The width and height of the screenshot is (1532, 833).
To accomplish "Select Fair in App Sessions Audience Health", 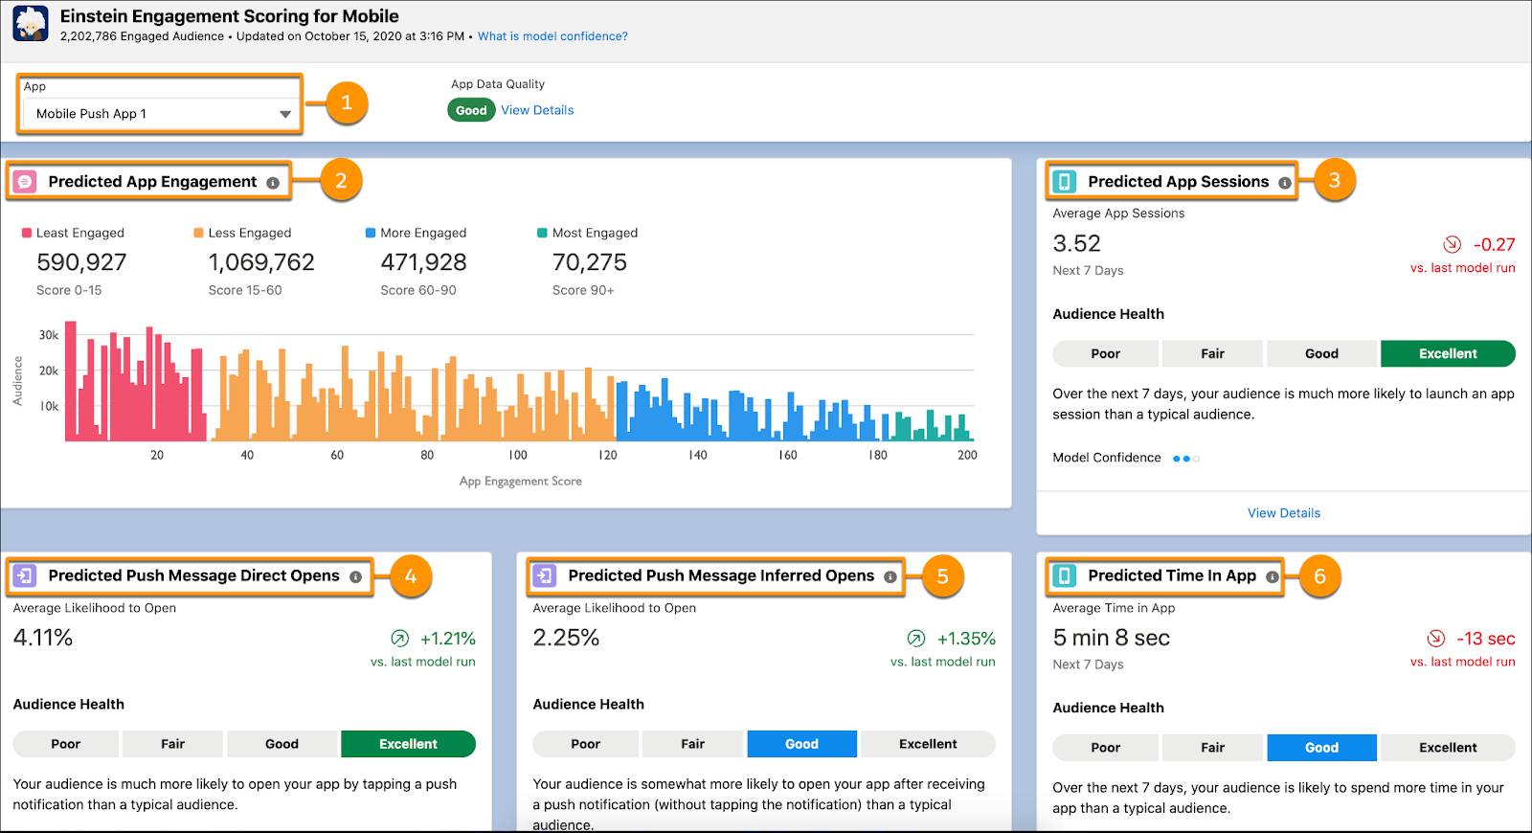I will (x=1212, y=353).
